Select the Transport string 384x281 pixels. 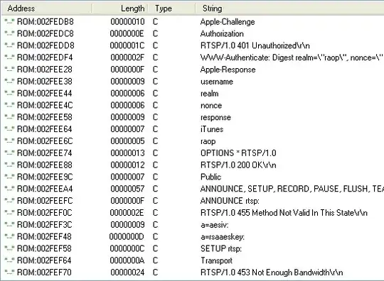[x=216, y=260]
